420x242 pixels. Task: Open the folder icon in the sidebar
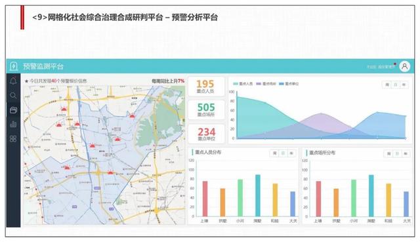tap(13, 110)
